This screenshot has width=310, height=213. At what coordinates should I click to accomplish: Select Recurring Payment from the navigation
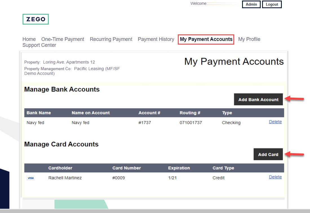(111, 39)
